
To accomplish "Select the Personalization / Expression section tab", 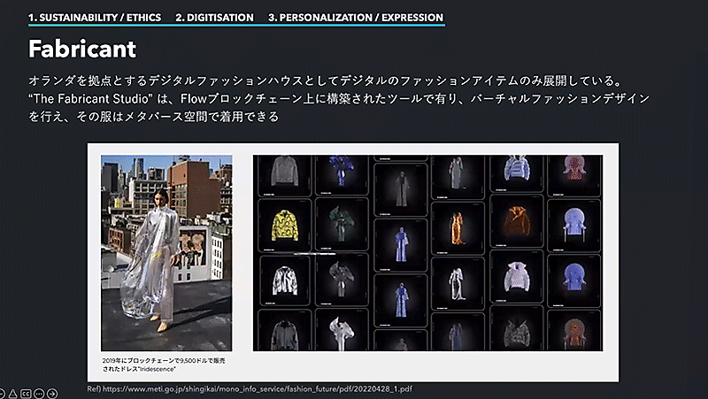I will click(x=356, y=17).
